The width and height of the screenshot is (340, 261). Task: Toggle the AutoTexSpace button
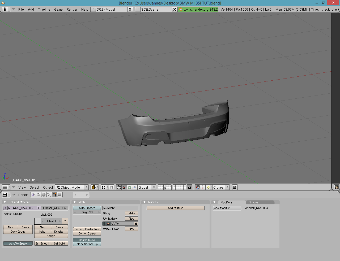pyautogui.click(x=18, y=243)
